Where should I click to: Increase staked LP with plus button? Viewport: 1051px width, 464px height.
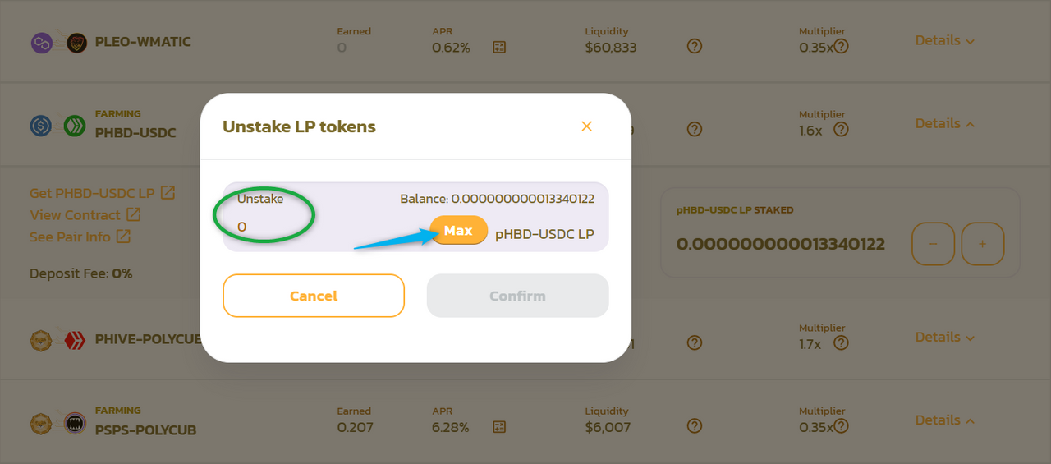[982, 244]
